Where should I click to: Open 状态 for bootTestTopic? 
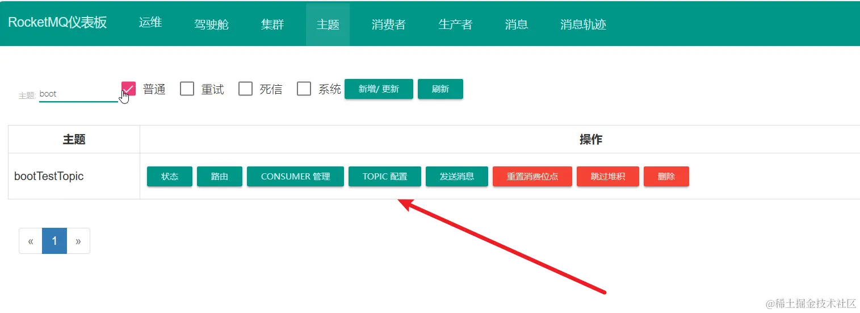pyautogui.click(x=170, y=177)
